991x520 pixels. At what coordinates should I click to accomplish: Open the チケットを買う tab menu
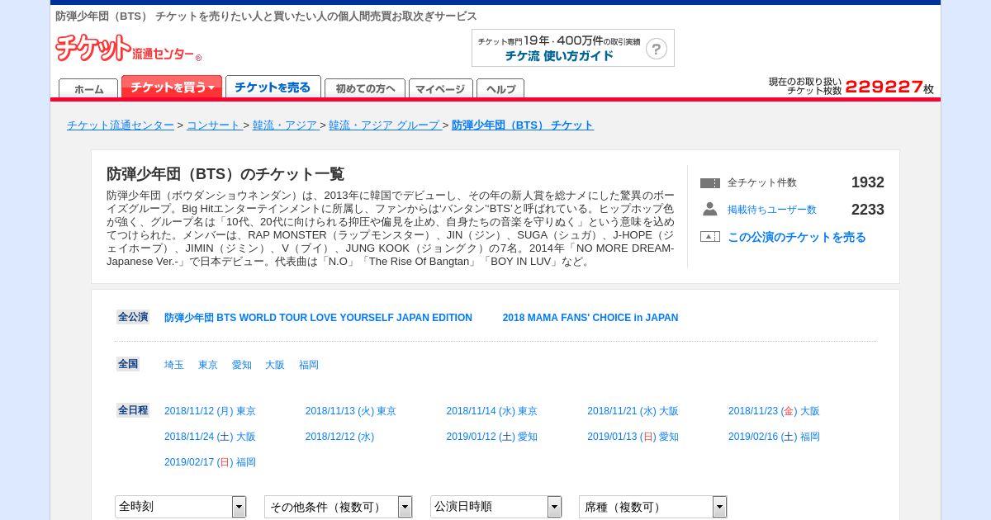(x=172, y=87)
